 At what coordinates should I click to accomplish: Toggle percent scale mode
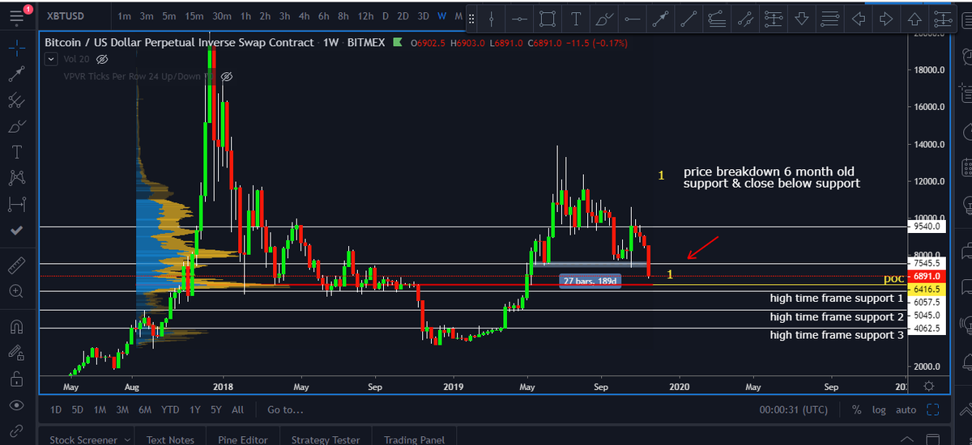(x=856, y=409)
